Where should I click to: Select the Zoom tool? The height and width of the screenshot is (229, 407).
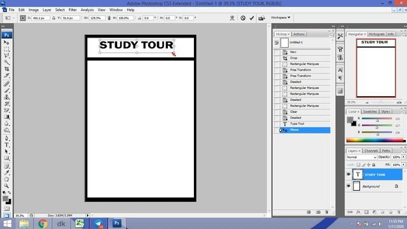7,186
